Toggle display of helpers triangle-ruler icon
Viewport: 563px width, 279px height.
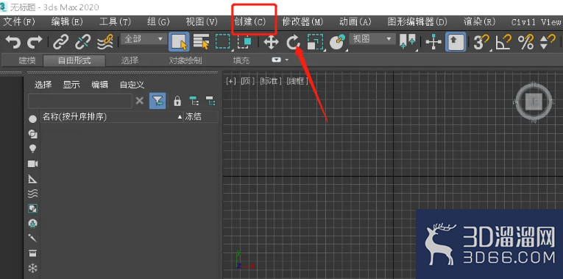coord(32,179)
